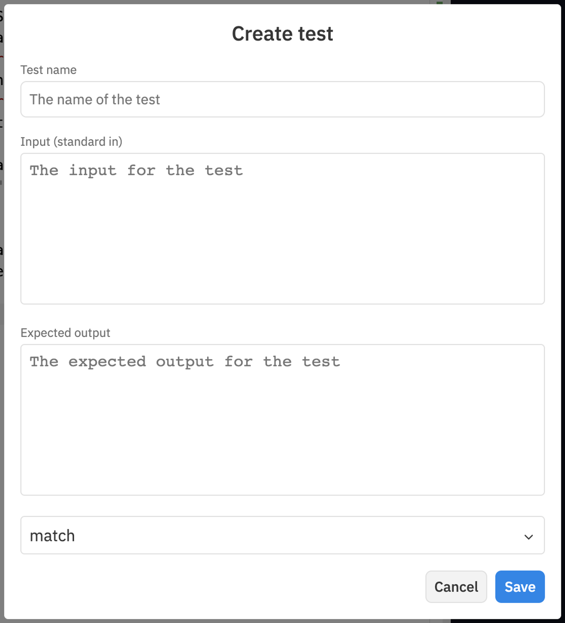
Task: Click inside the name of the test box
Action: tap(282, 99)
